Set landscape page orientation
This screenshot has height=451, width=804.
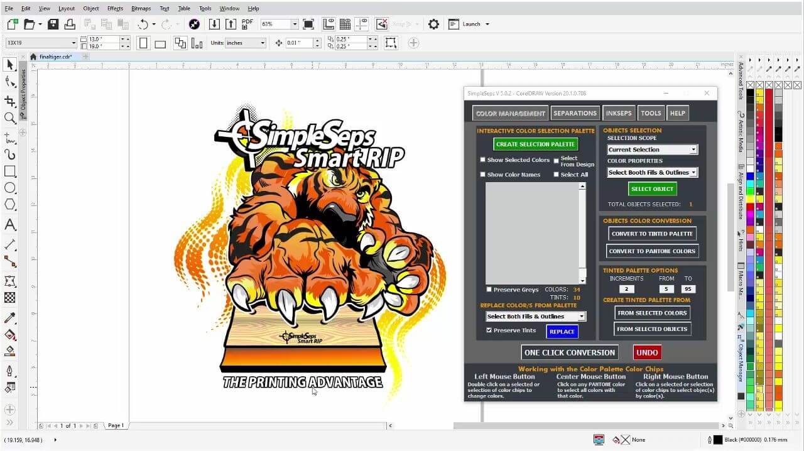(x=160, y=43)
